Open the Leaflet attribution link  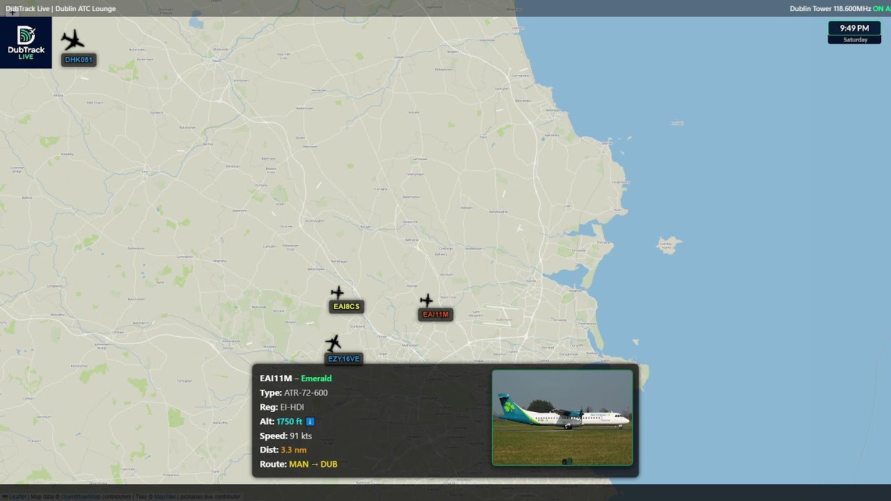coord(17,497)
